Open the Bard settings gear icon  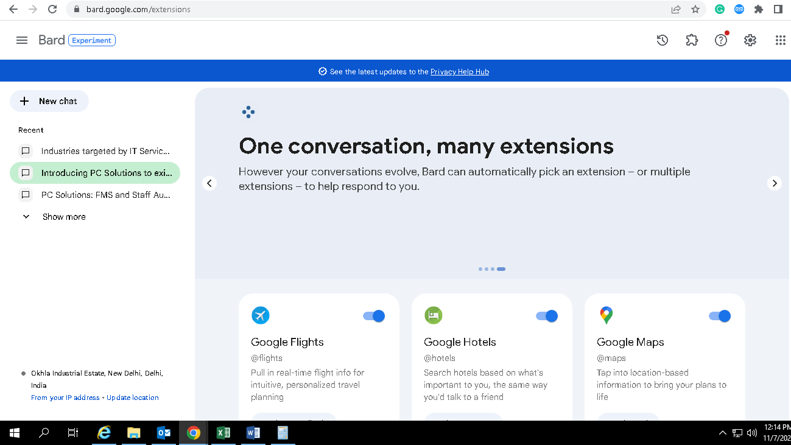(x=750, y=40)
